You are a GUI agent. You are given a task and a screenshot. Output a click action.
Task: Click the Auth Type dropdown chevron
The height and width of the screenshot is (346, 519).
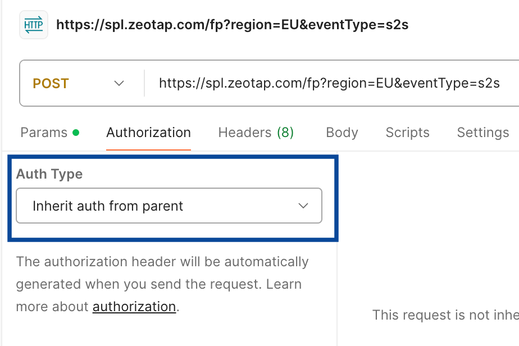[303, 206]
